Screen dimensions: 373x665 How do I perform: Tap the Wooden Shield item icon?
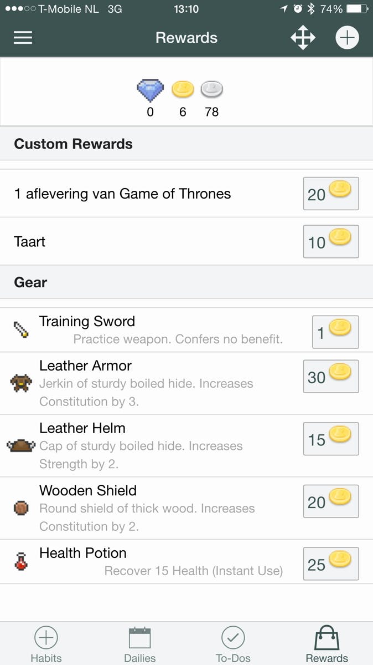pos(21,507)
